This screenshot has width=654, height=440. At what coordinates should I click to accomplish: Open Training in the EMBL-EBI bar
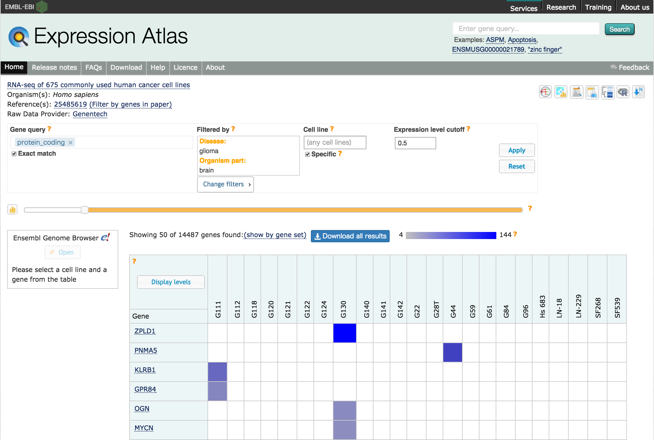click(598, 7)
